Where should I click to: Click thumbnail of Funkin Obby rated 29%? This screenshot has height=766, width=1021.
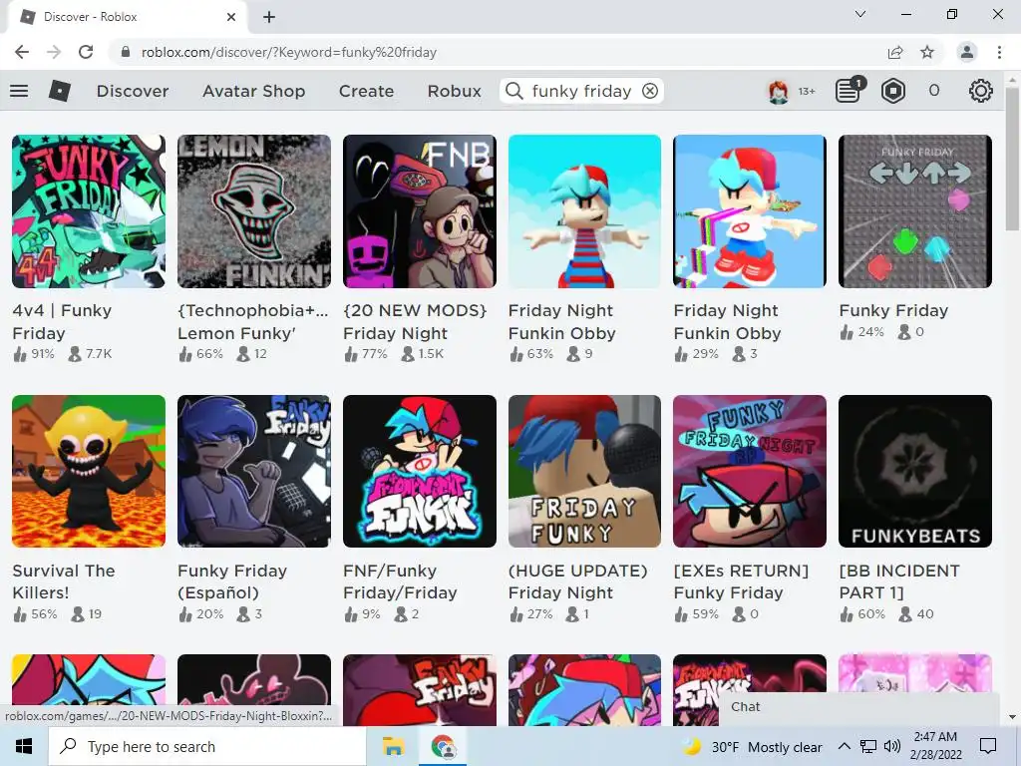click(x=750, y=211)
